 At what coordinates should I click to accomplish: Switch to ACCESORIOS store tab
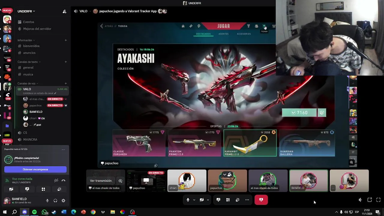(x=244, y=34)
